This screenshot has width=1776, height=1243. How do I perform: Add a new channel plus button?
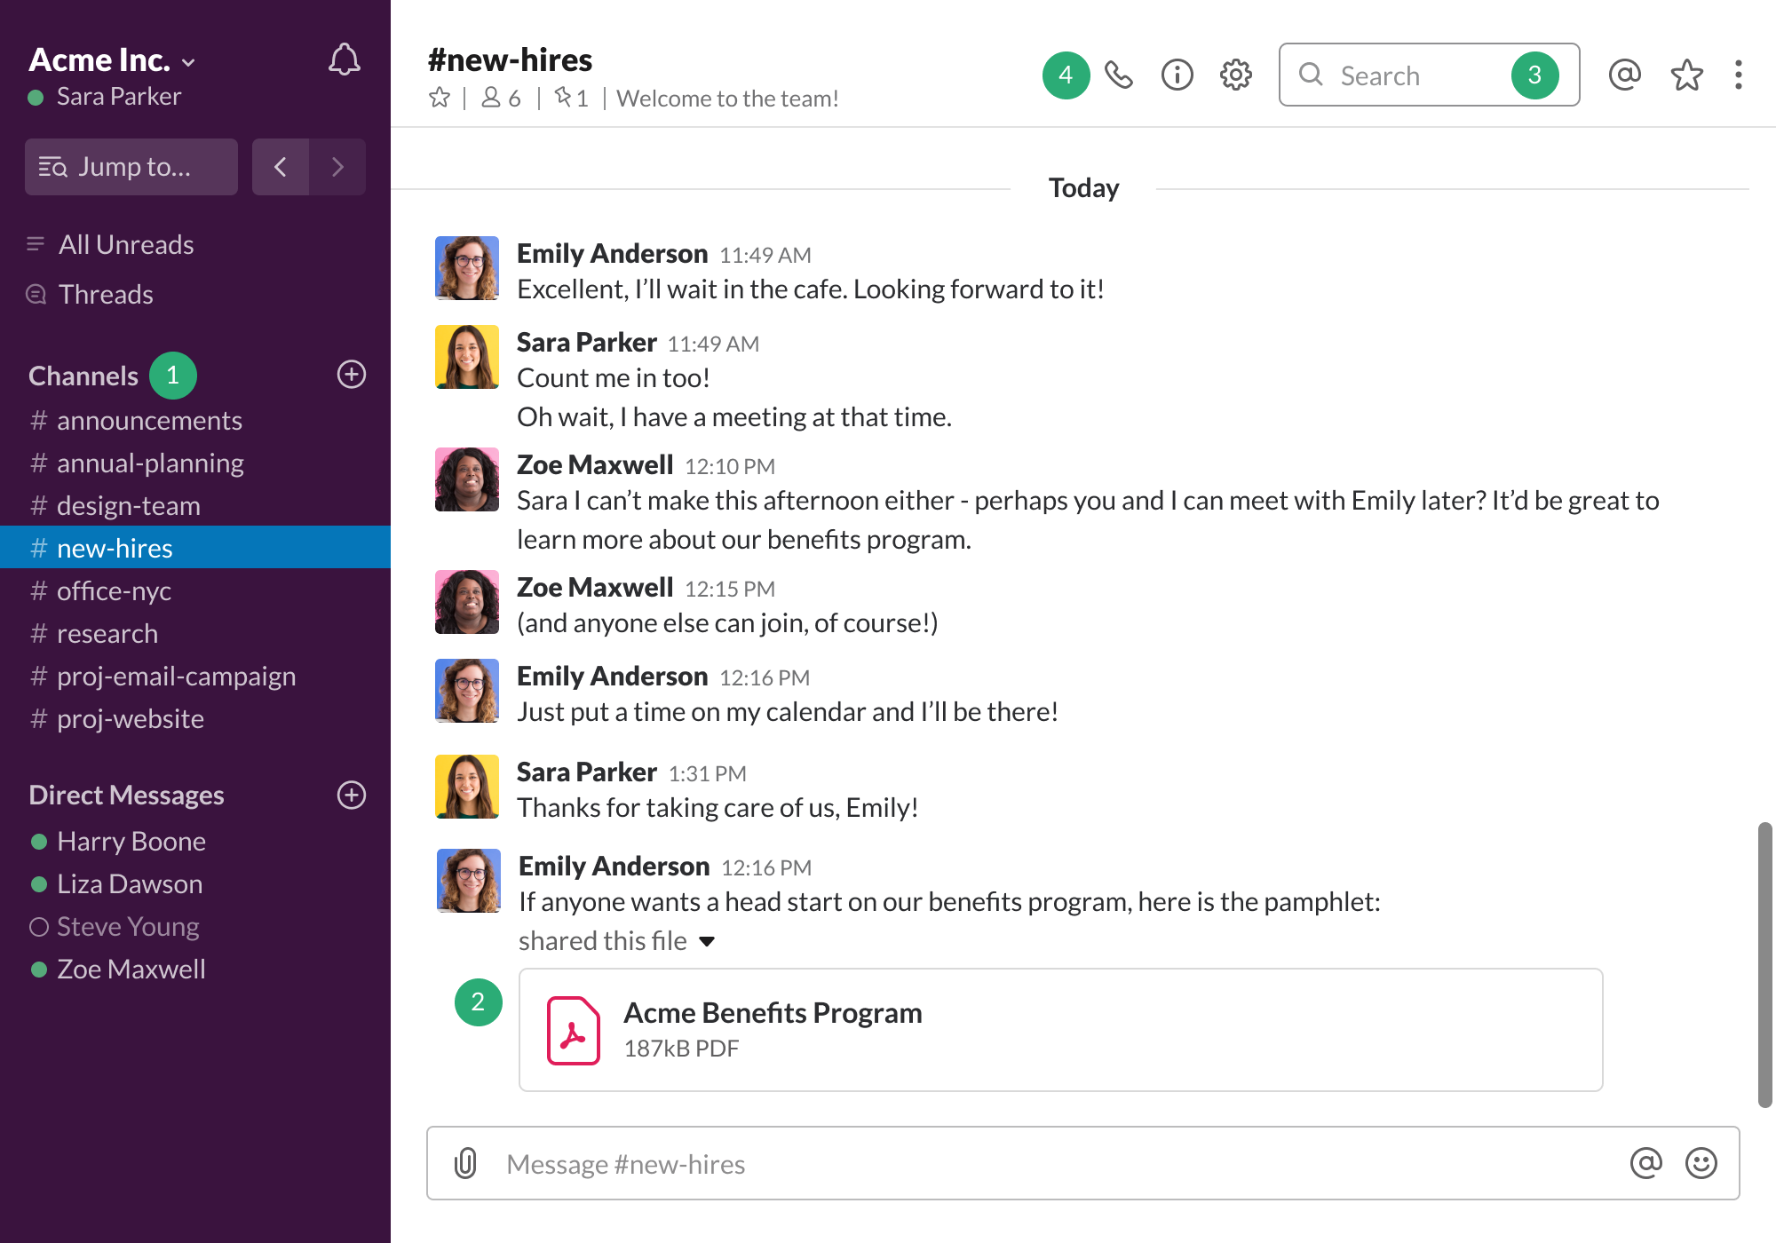pyautogui.click(x=352, y=375)
